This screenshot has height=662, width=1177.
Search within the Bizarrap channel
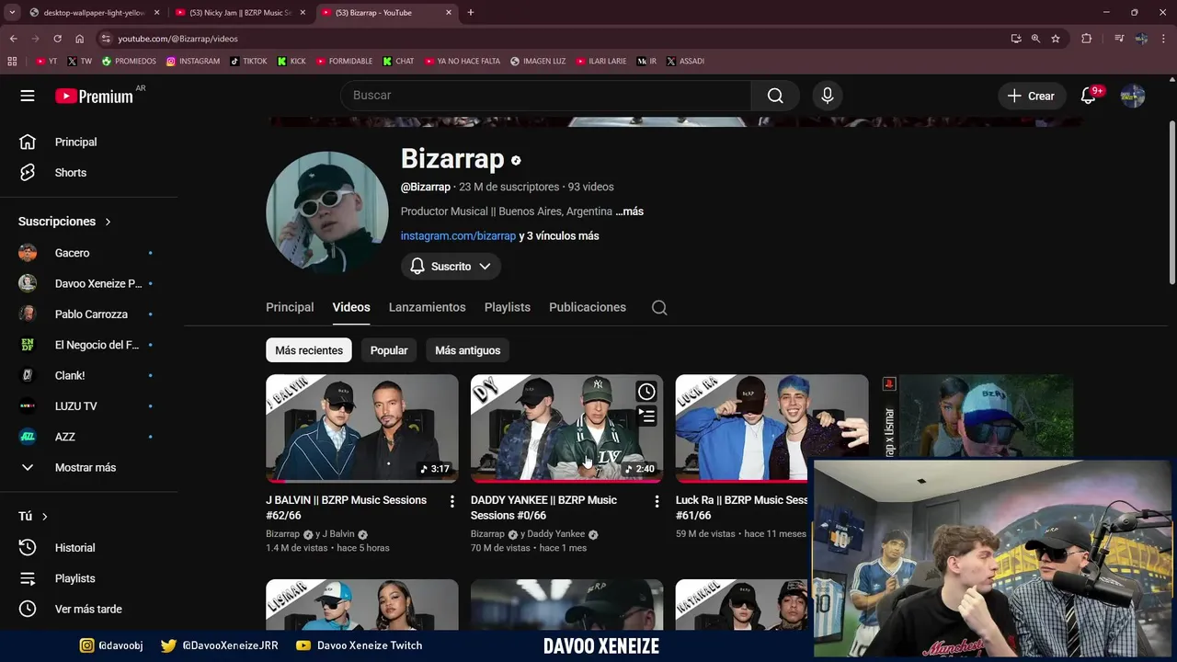click(659, 307)
